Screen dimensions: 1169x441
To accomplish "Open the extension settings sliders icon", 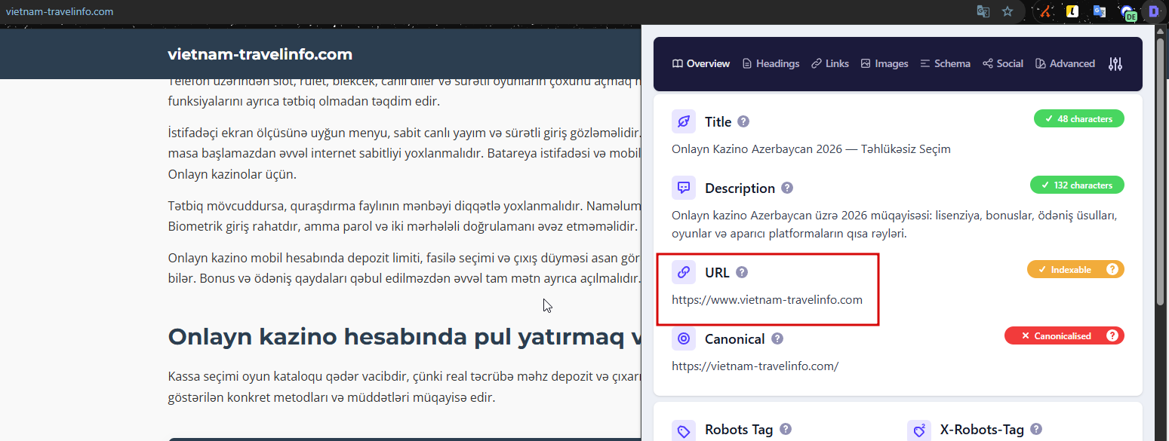I will (x=1115, y=64).
